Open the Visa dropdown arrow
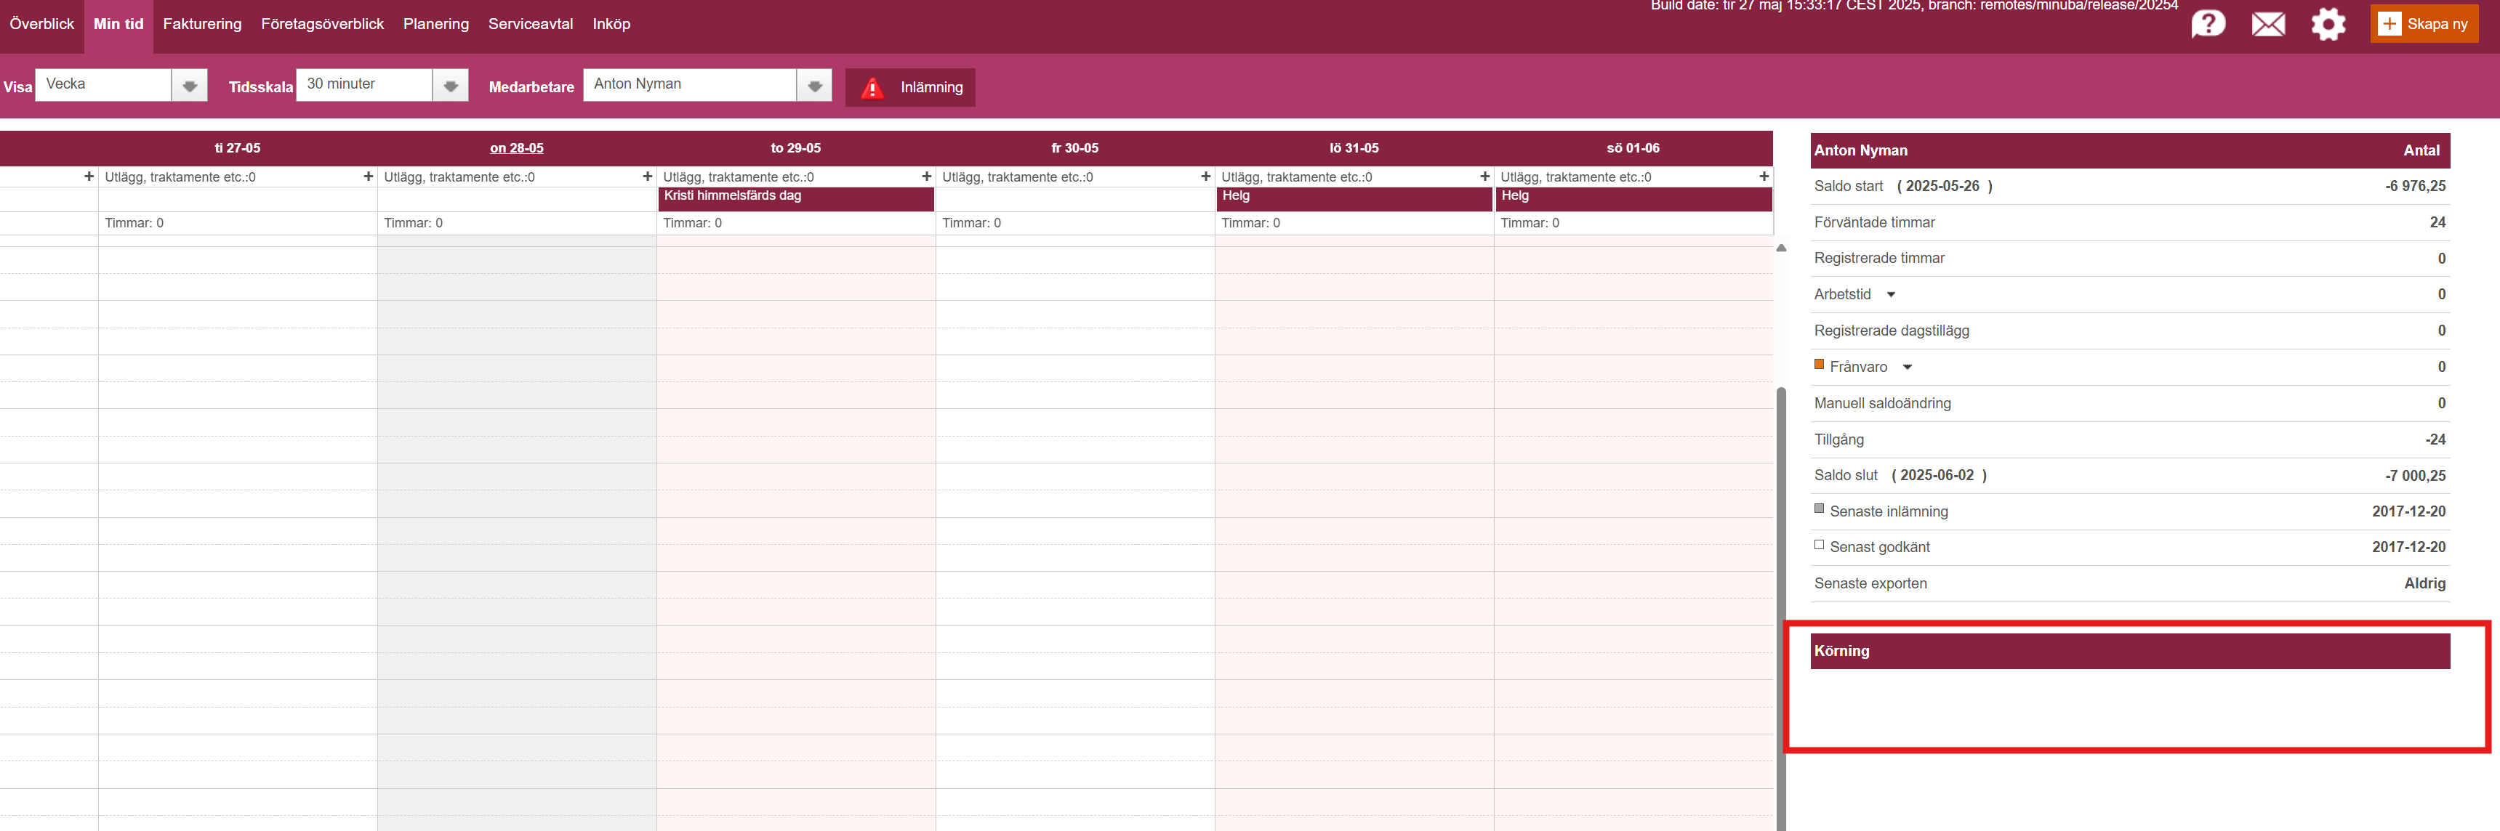The image size is (2500, 831). (x=189, y=85)
